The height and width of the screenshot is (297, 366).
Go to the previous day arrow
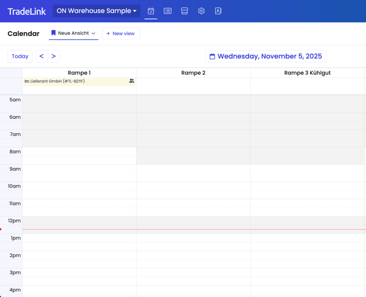(x=42, y=56)
